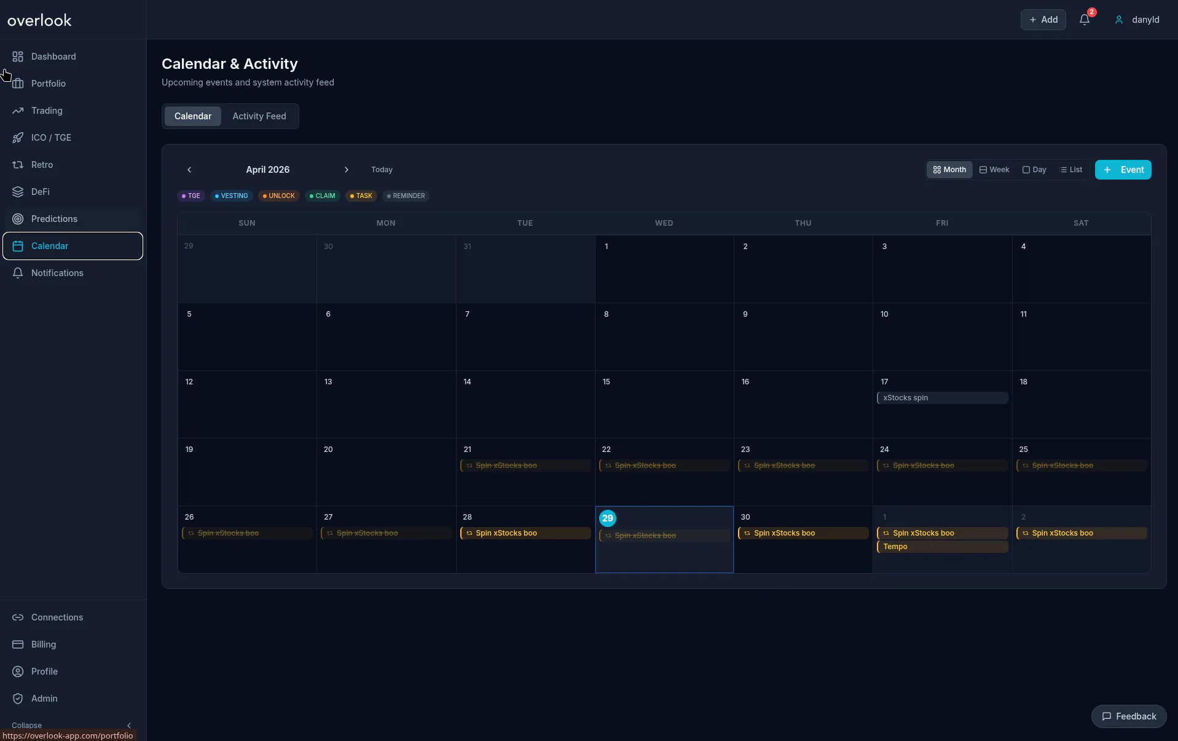Click the Connections link icon
This screenshot has width=1178, height=741.
(x=18, y=617)
